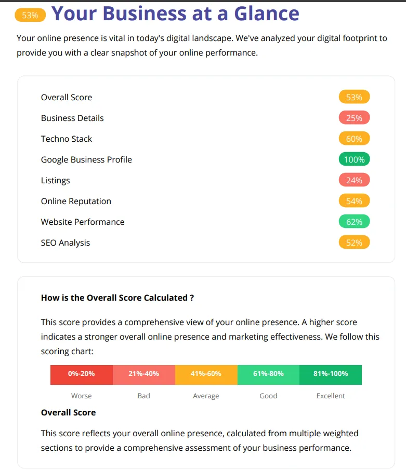406x471 pixels.
Task: Click the "Your Business at a Glance" heading
Action: coord(175,14)
